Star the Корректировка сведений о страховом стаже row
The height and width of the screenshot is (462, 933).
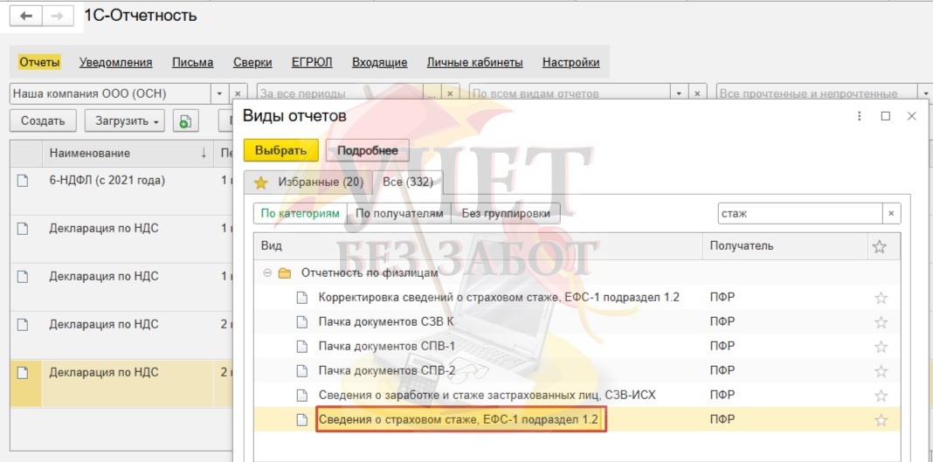[881, 298]
